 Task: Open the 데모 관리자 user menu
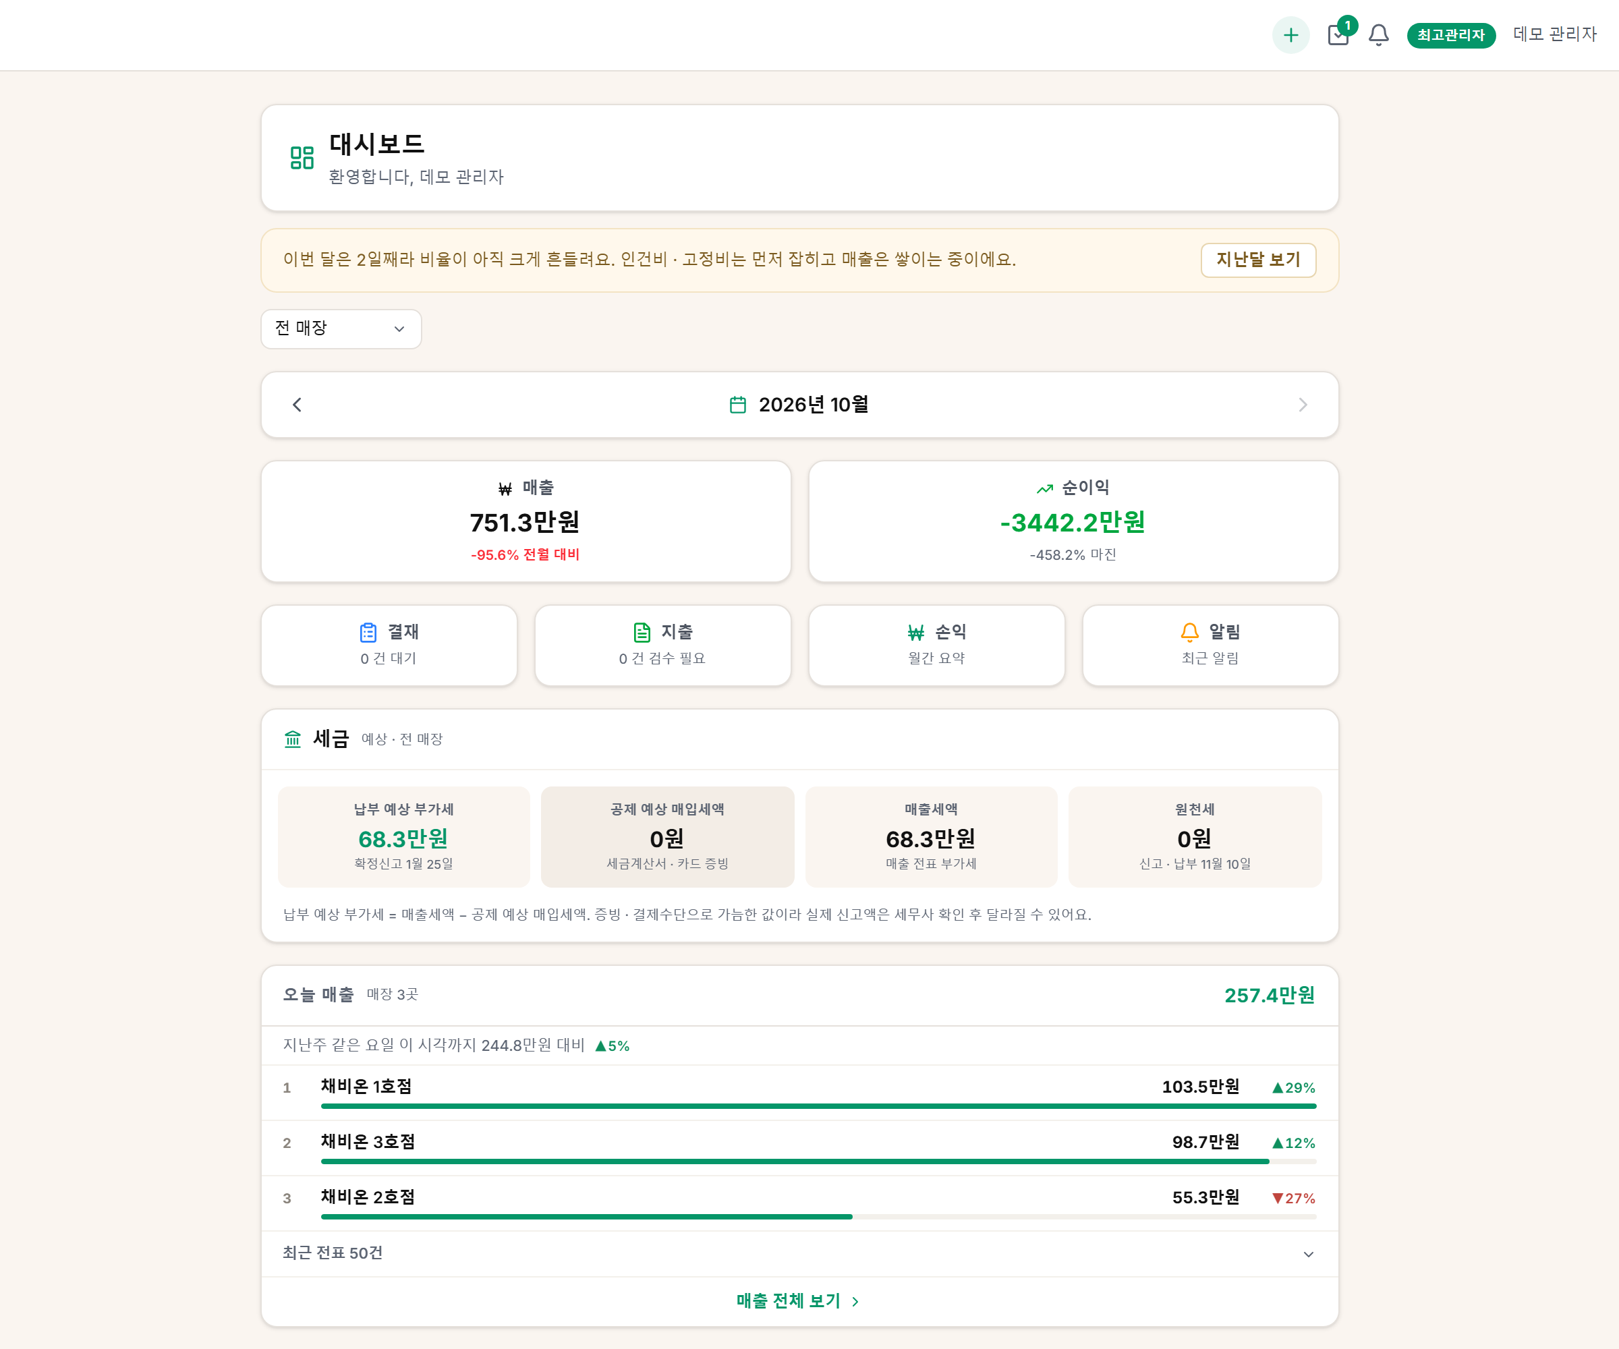(x=1554, y=34)
